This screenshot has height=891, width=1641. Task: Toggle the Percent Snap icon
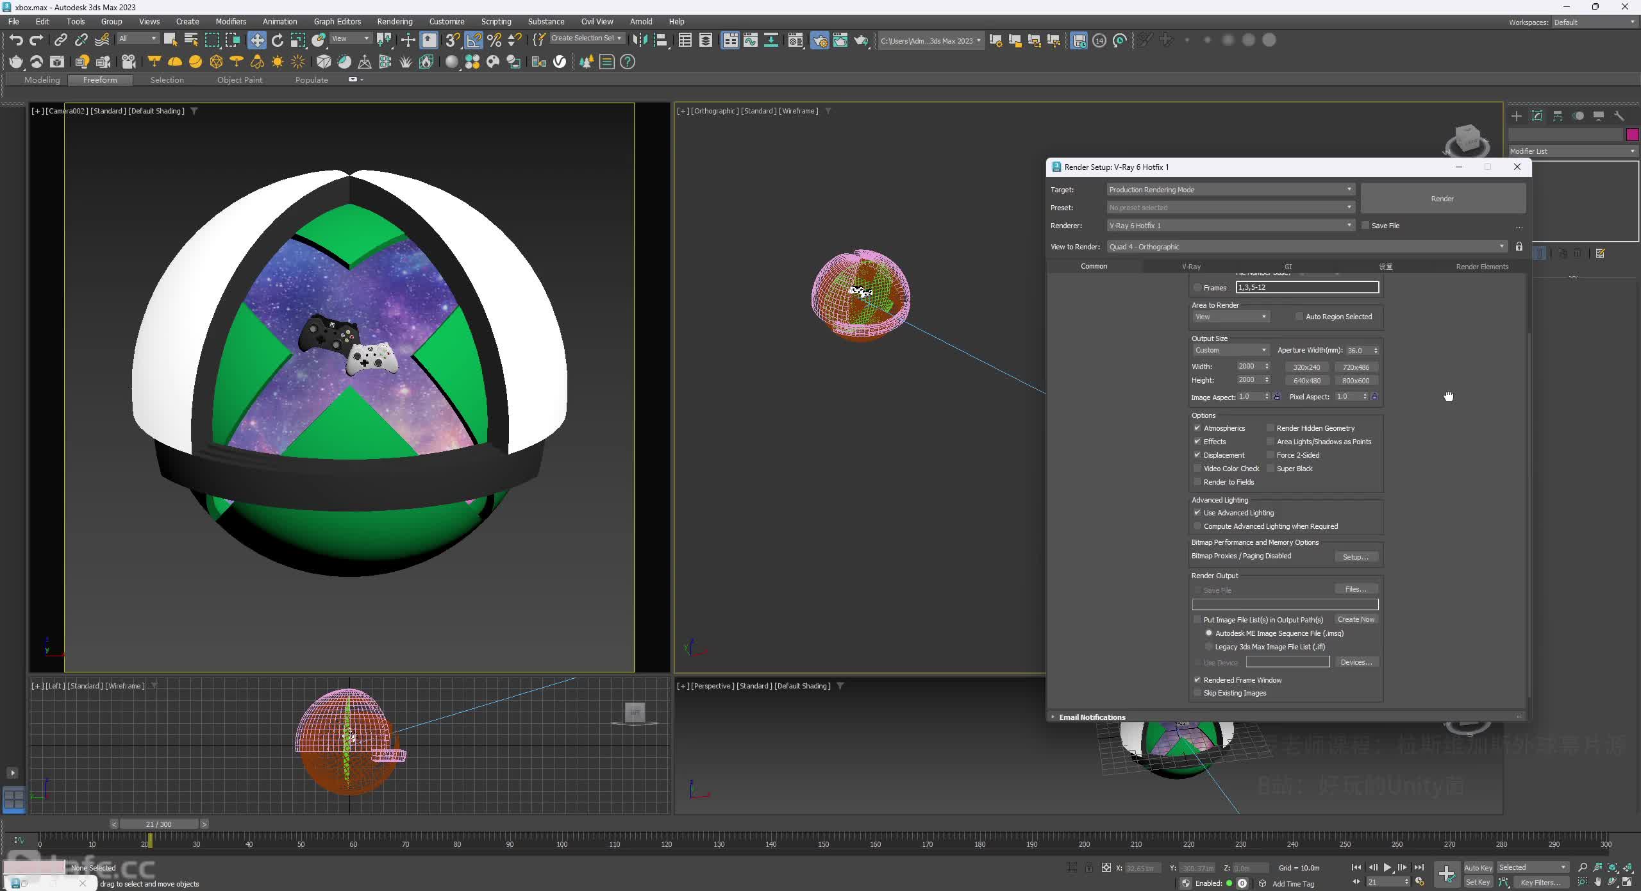(x=494, y=40)
